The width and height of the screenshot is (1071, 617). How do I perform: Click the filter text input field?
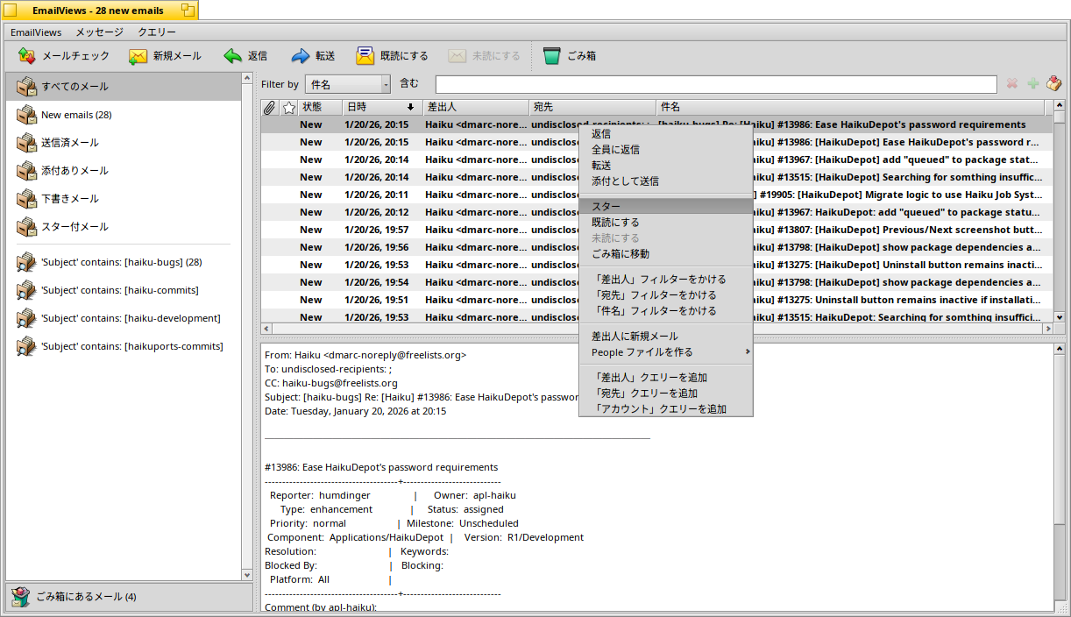(715, 84)
